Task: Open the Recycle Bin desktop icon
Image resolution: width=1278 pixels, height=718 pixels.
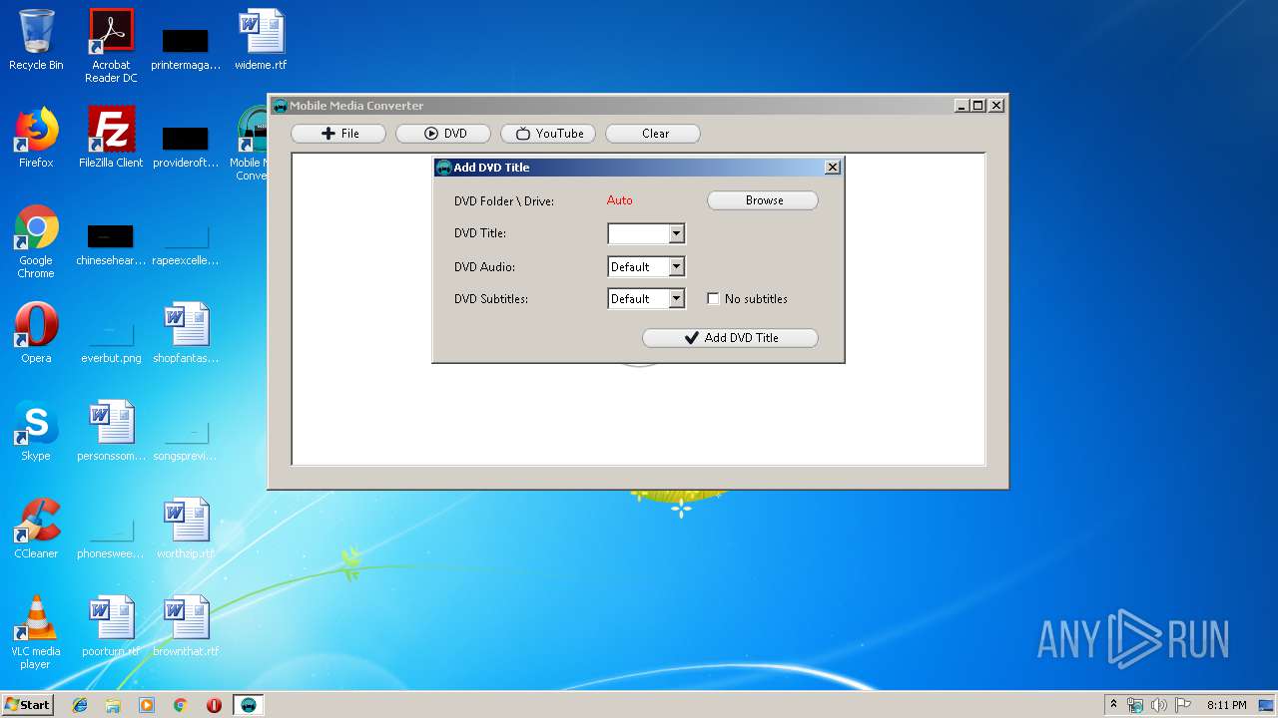Action: tap(36, 41)
